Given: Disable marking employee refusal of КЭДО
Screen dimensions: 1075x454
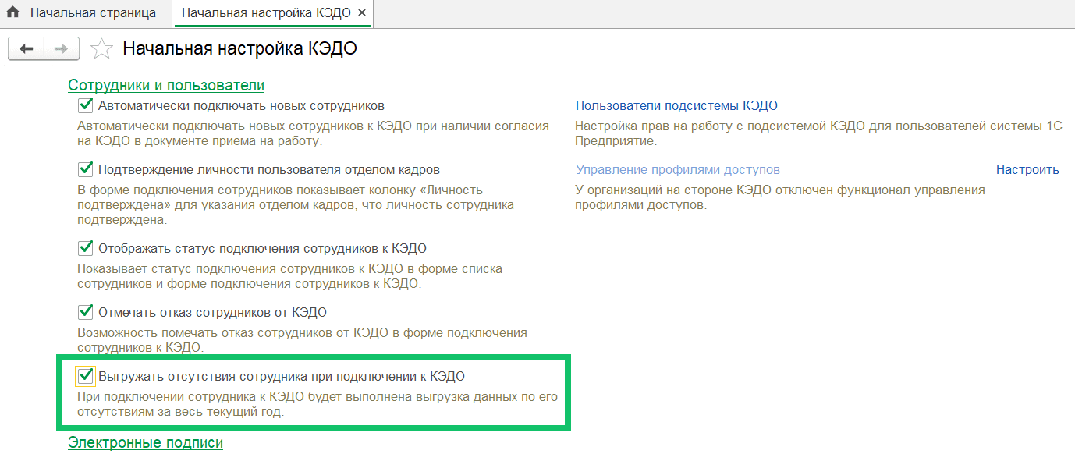Looking at the screenshot, I should (x=85, y=311).
